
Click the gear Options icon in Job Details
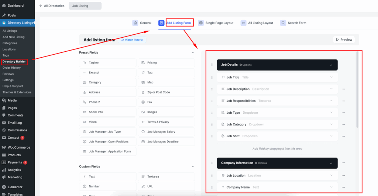tap(241, 65)
